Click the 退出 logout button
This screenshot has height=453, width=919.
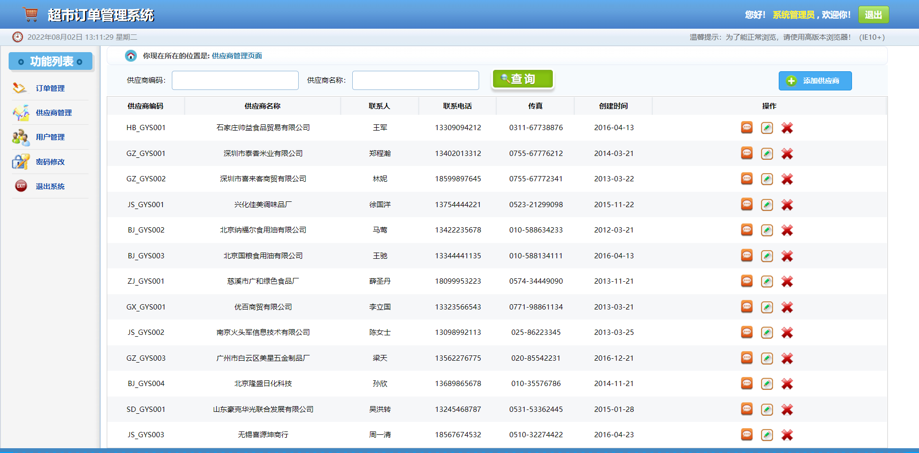click(x=873, y=14)
